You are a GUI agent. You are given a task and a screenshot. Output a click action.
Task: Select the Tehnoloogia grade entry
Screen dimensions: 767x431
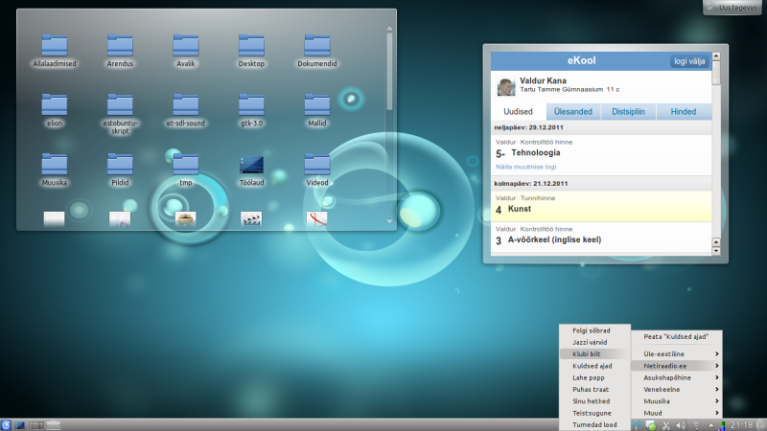tap(601, 155)
